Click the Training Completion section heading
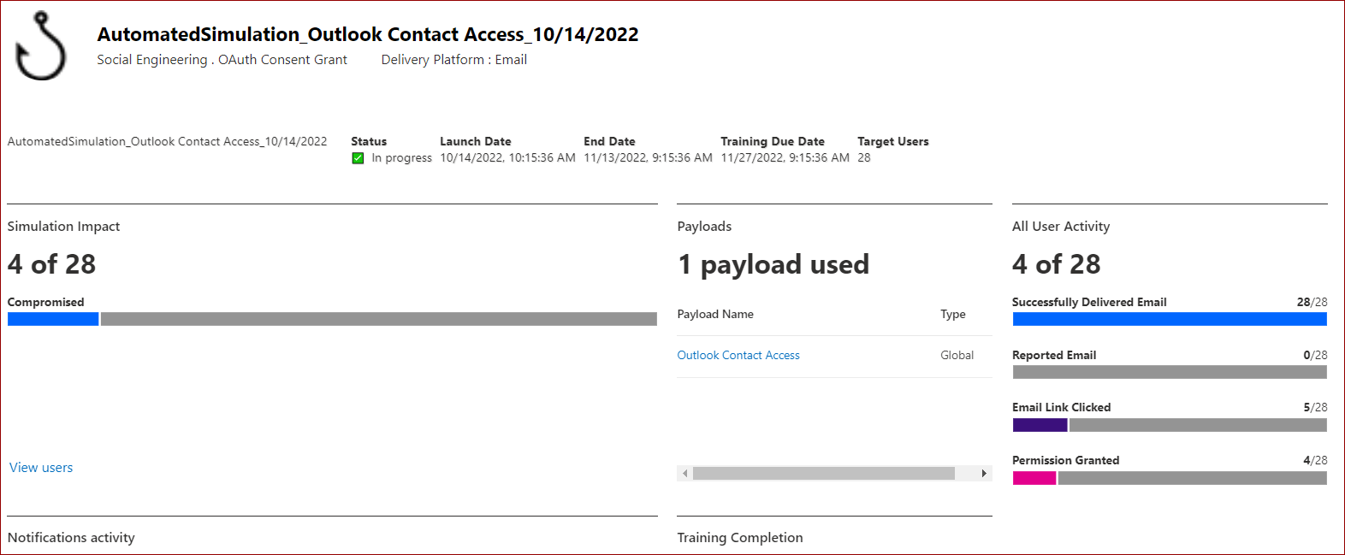 pos(740,538)
